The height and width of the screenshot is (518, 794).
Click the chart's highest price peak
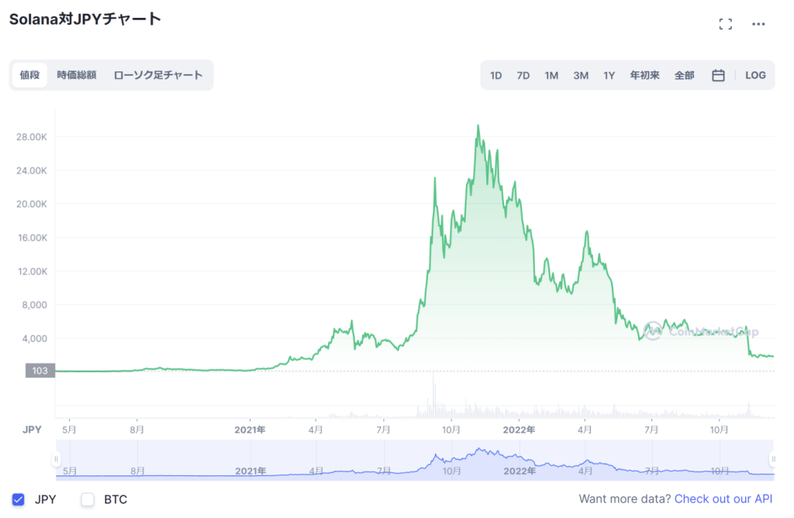[478, 126]
